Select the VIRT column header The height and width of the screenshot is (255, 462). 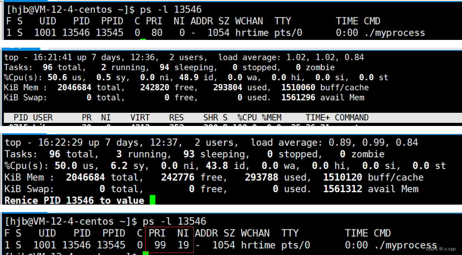(140, 117)
